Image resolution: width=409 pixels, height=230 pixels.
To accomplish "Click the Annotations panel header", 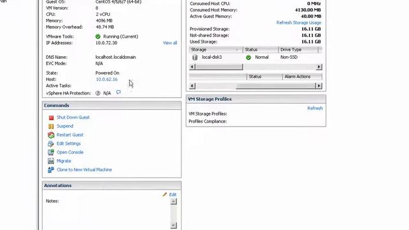I will point(112,185).
